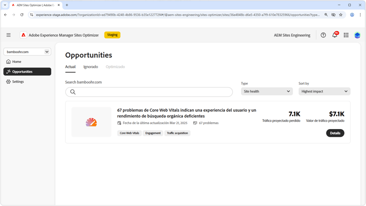Screen dimensions: 366x206
Task: Select Opportunities in sidebar
Action: click(27, 72)
